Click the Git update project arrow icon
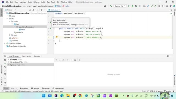This screenshot has height=99, width=176. (148, 6)
